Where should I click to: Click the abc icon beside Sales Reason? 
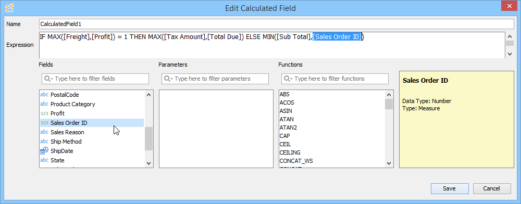click(x=44, y=132)
